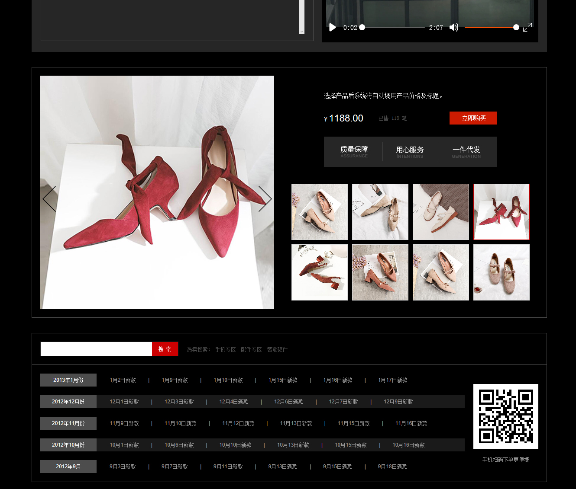Select the highlighted red suede heels thumbnail
The height and width of the screenshot is (489, 576).
(502, 212)
